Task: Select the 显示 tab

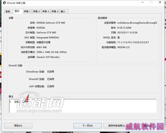Action: pyautogui.click(x=18, y=11)
